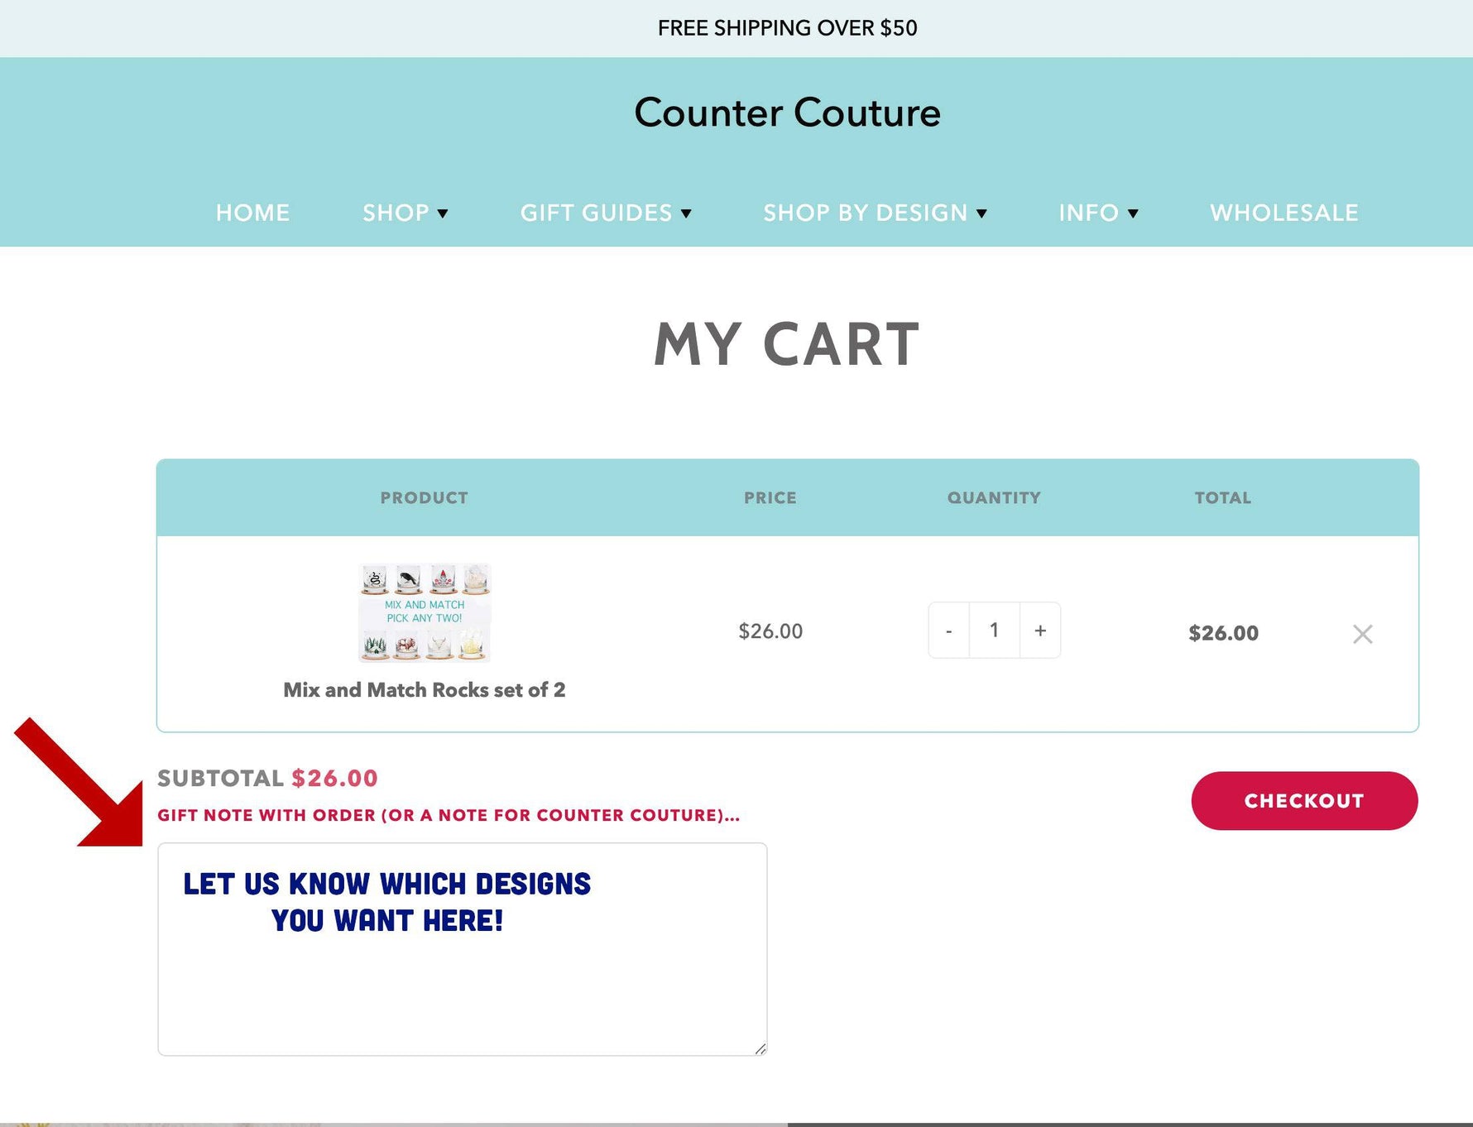Click the minus icon to decrease quantity
The width and height of the screenshot is (1473, 1127).
949,630
